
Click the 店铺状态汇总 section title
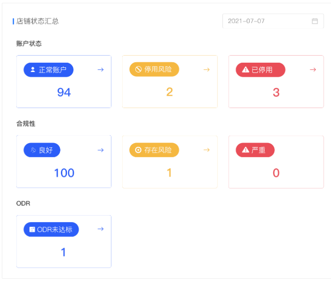37,21
